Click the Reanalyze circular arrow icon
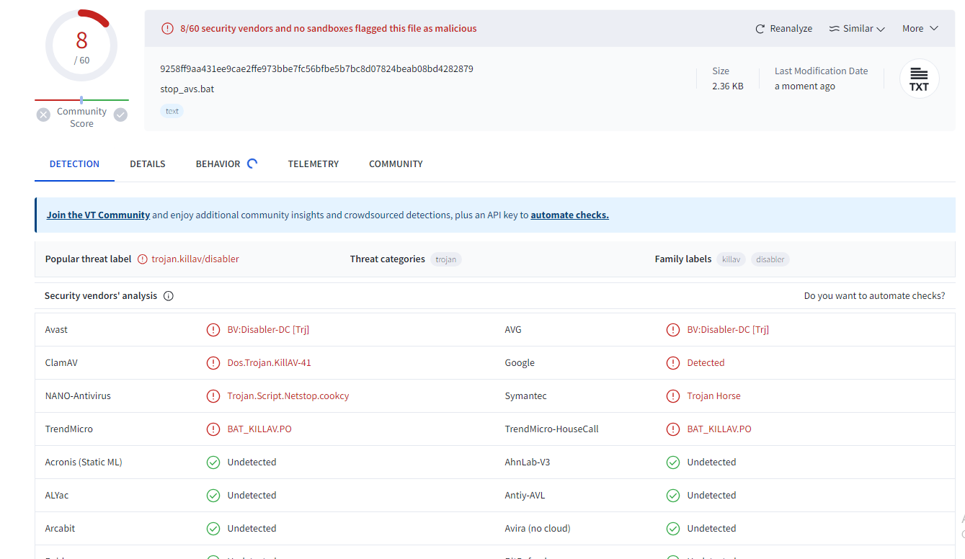The image size is (965, 559). point(760,29)
